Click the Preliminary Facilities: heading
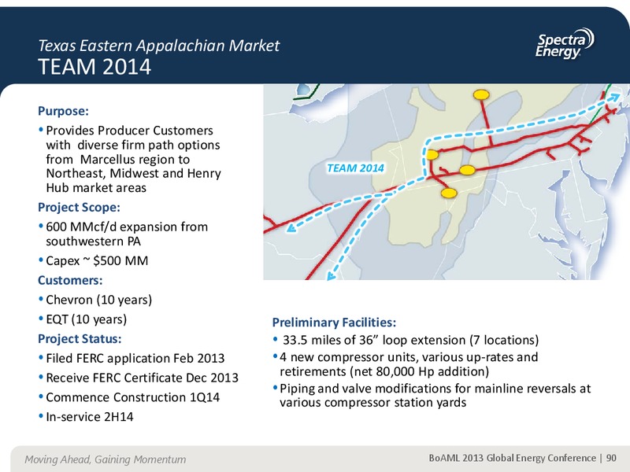Image resolution: width=630 pixels, height=472 pixels. [334, 323]
